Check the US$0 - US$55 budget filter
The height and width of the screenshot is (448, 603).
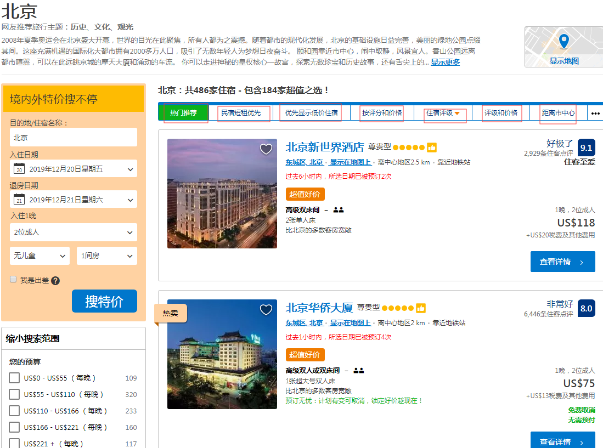point(15,378)
